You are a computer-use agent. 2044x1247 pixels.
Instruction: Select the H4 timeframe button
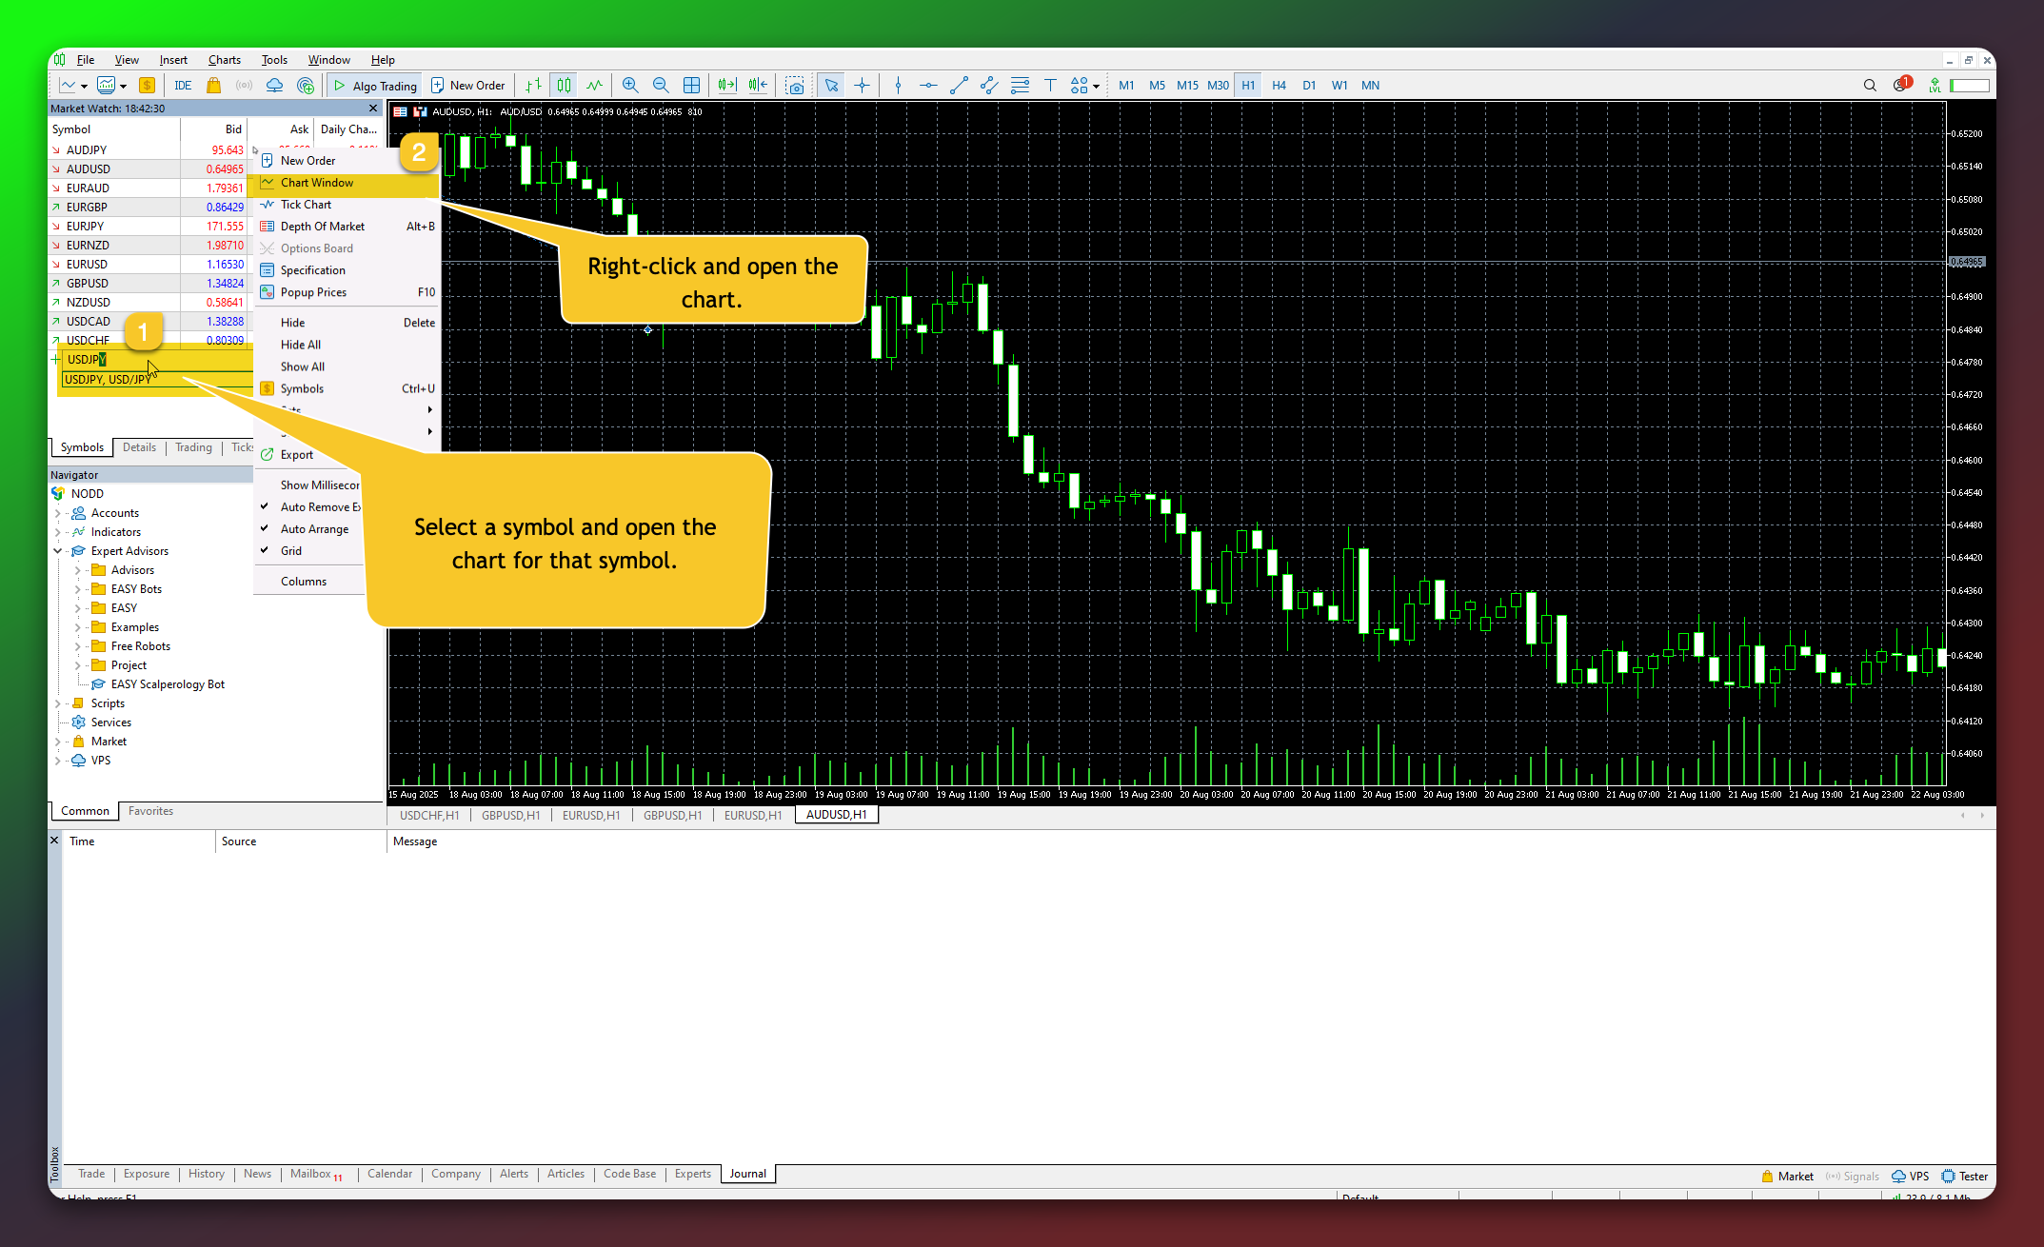pyautogui.click(x=1279, y=85)
